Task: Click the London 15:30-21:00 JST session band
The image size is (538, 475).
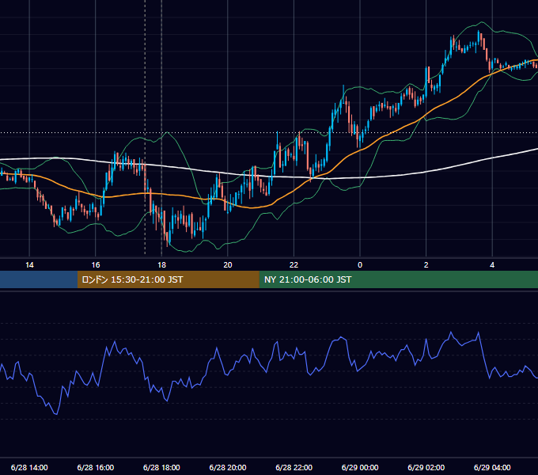Action: [x=168, y=279]
